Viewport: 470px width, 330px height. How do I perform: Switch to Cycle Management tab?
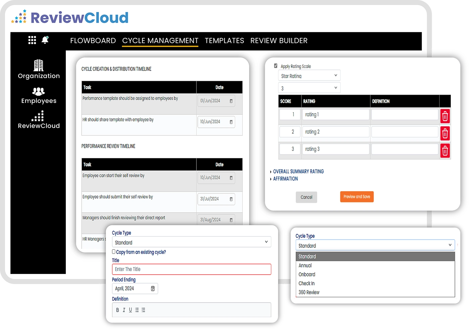tap(160, 41)
